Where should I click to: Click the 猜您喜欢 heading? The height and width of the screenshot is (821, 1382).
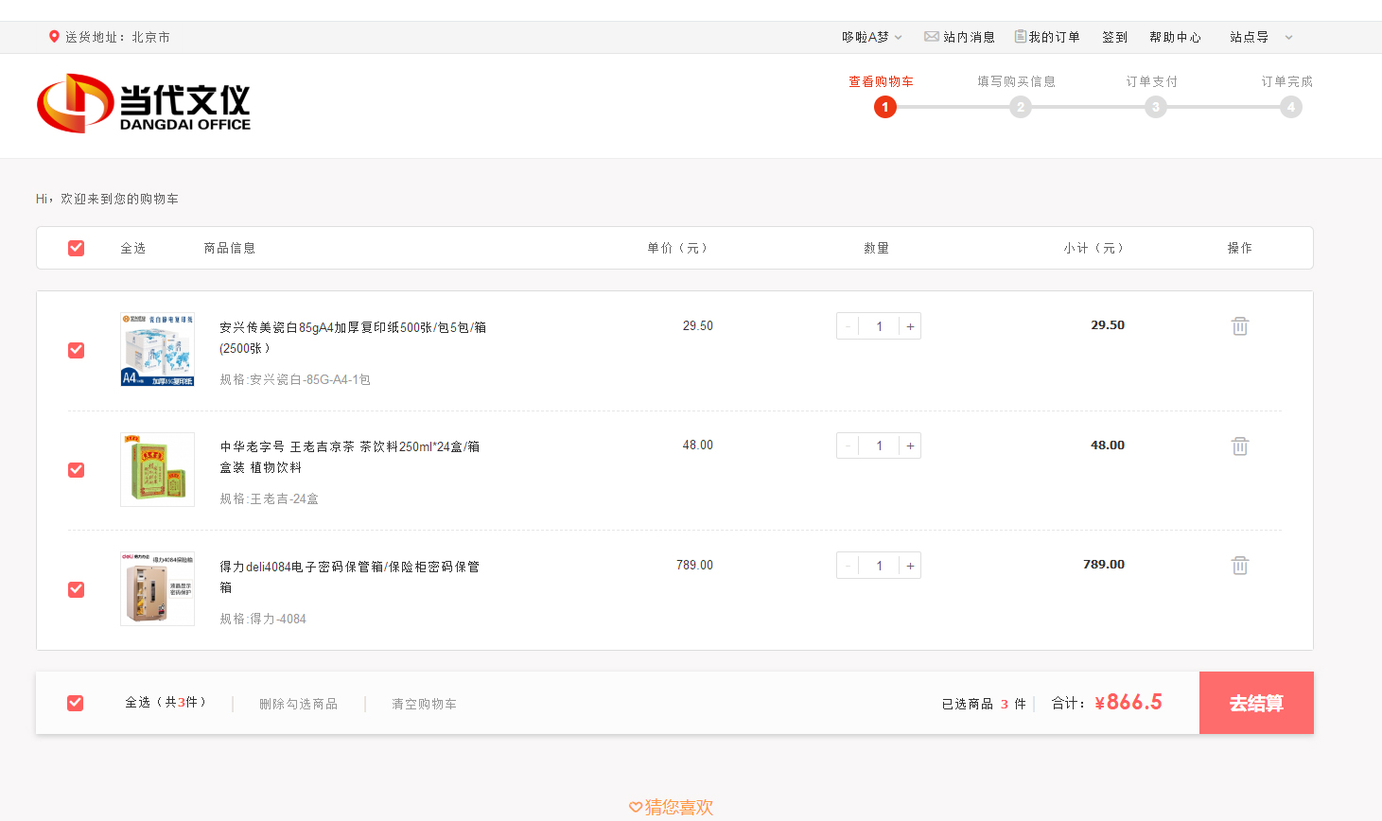679,807
